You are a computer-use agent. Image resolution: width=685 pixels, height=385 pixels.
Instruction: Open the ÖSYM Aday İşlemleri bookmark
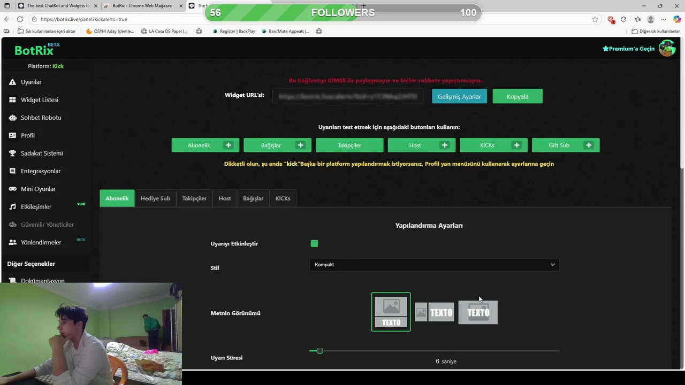pyautogui.click(x=110, y=32)
